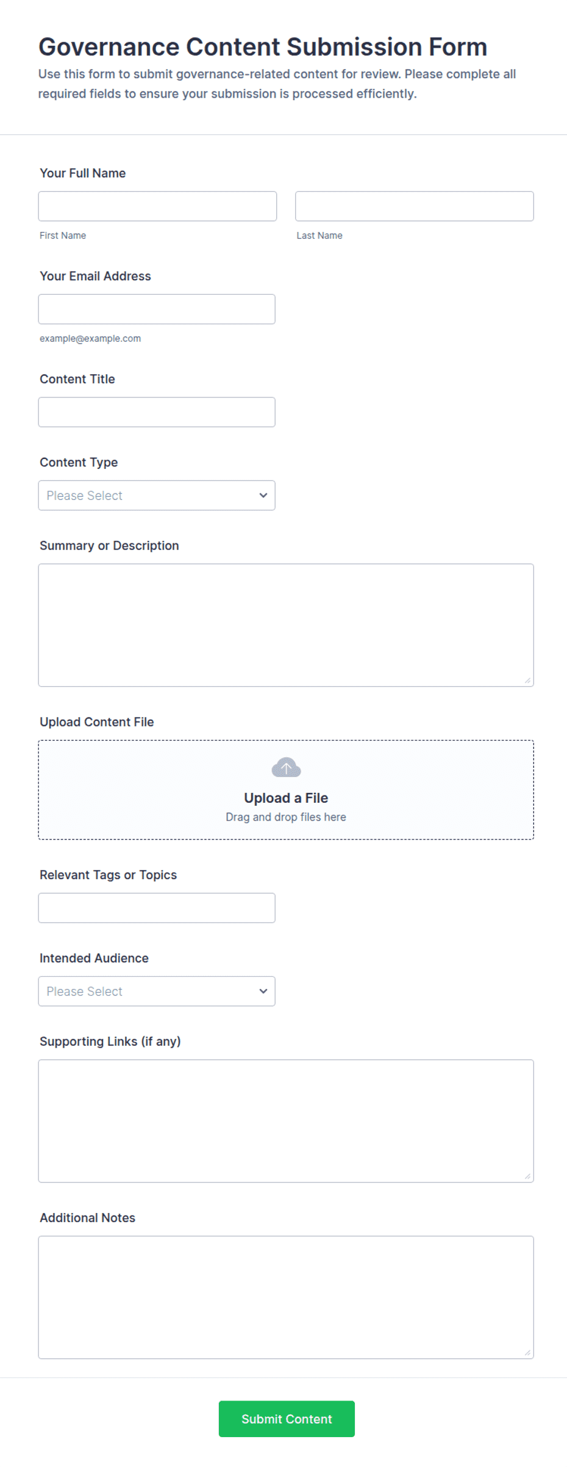The height and width of the screenshot is (1467, 567).
Task: Click the Relevant Tags or Topics field
Action: (157, 908)
